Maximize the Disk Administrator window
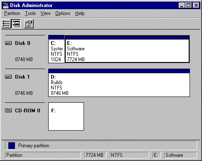The height and width of the screenshot is (161, 202). [x=189, y=5]
